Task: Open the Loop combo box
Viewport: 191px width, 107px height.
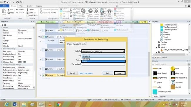Action: pyautogui.click(x=103, y=56)
